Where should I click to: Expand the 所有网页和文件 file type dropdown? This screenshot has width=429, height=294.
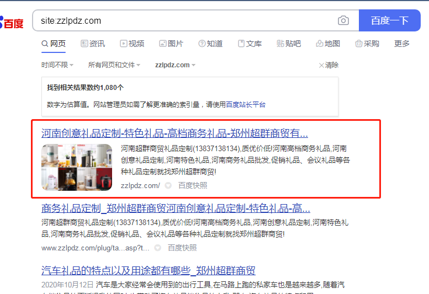[114, 65]
